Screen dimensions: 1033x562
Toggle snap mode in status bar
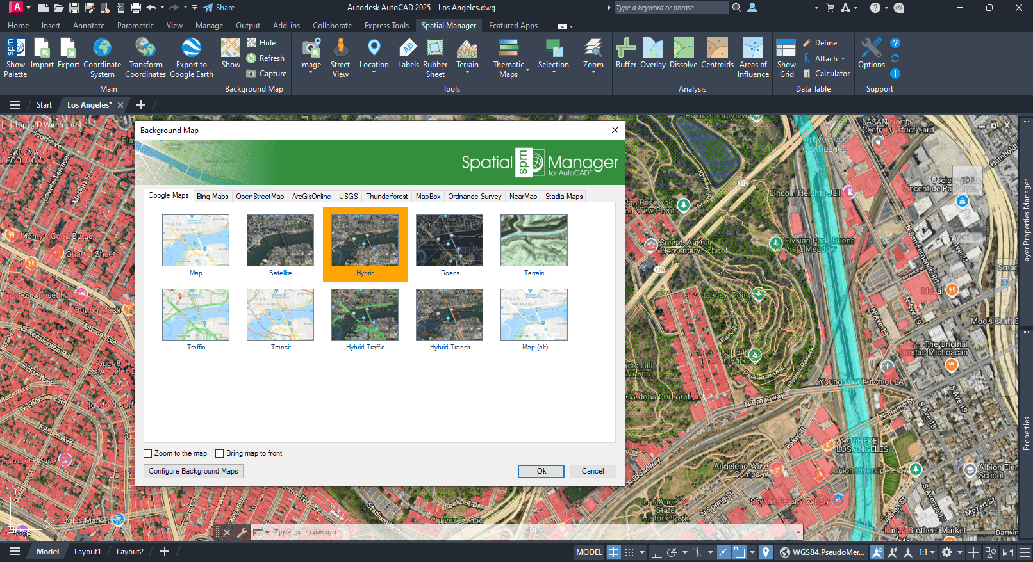point(629,552)
